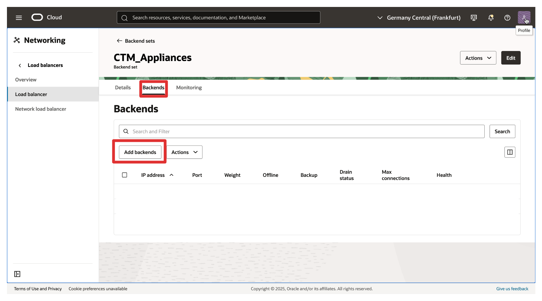Screen dimensions: 542x301
Task: Click the Add backends button
Action: tap(140, 152)
